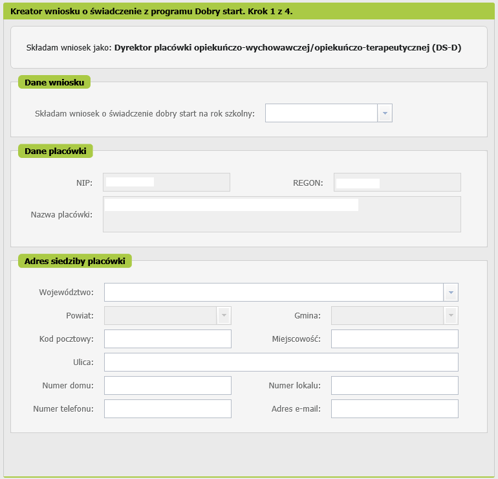
Task: Click the 'Powiat:' label
Action: [x=80, y=315]
